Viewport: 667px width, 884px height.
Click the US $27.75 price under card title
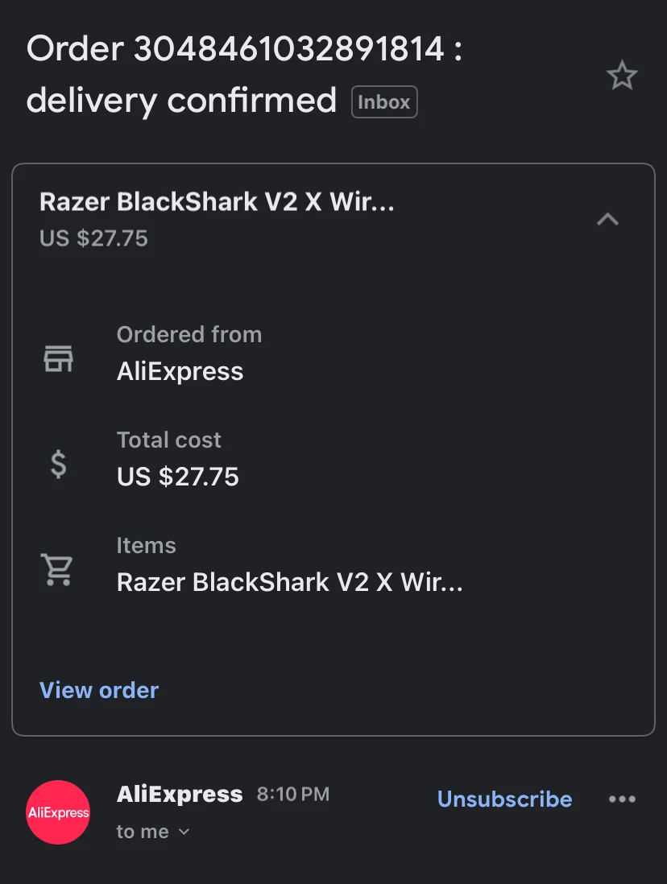(x=93, y=238)
